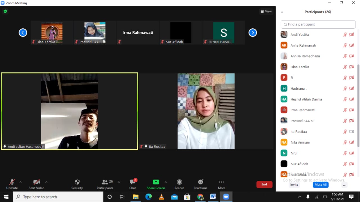Open the View menu

click(x=266, y=11)
